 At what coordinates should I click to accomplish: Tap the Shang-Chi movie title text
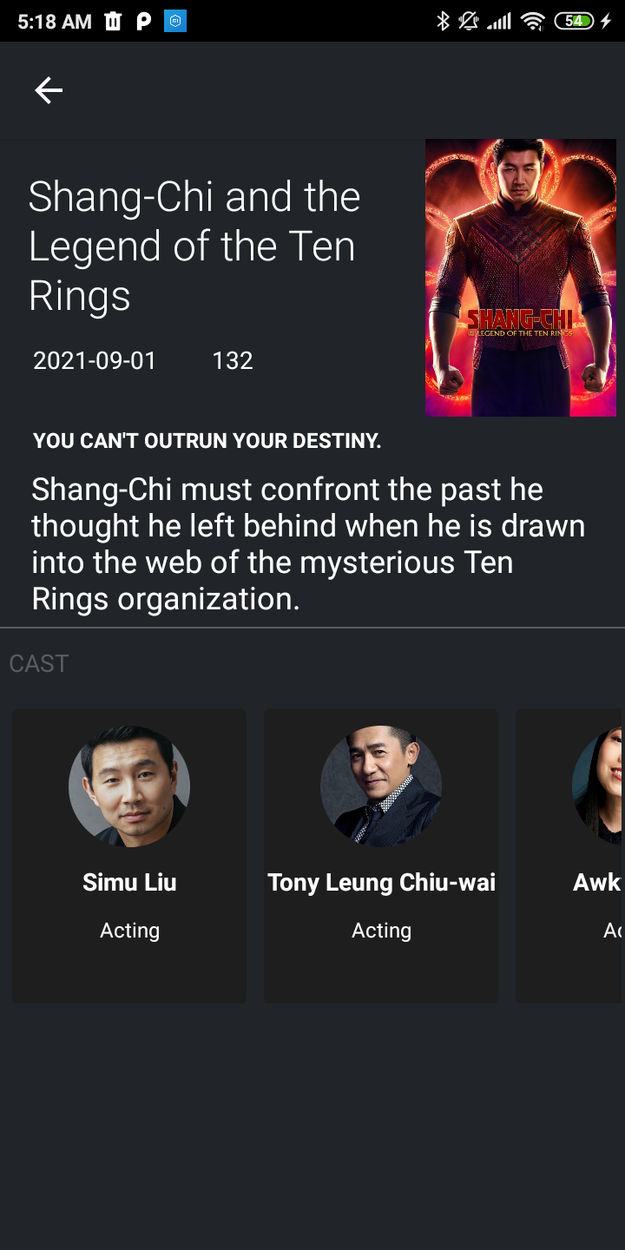tap(194, 247)
